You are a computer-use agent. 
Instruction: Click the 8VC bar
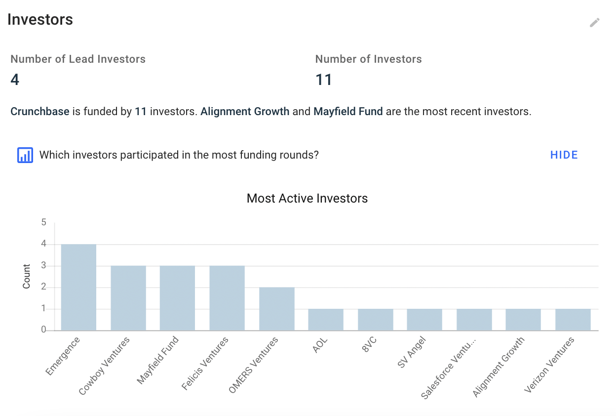coord(375,320)
